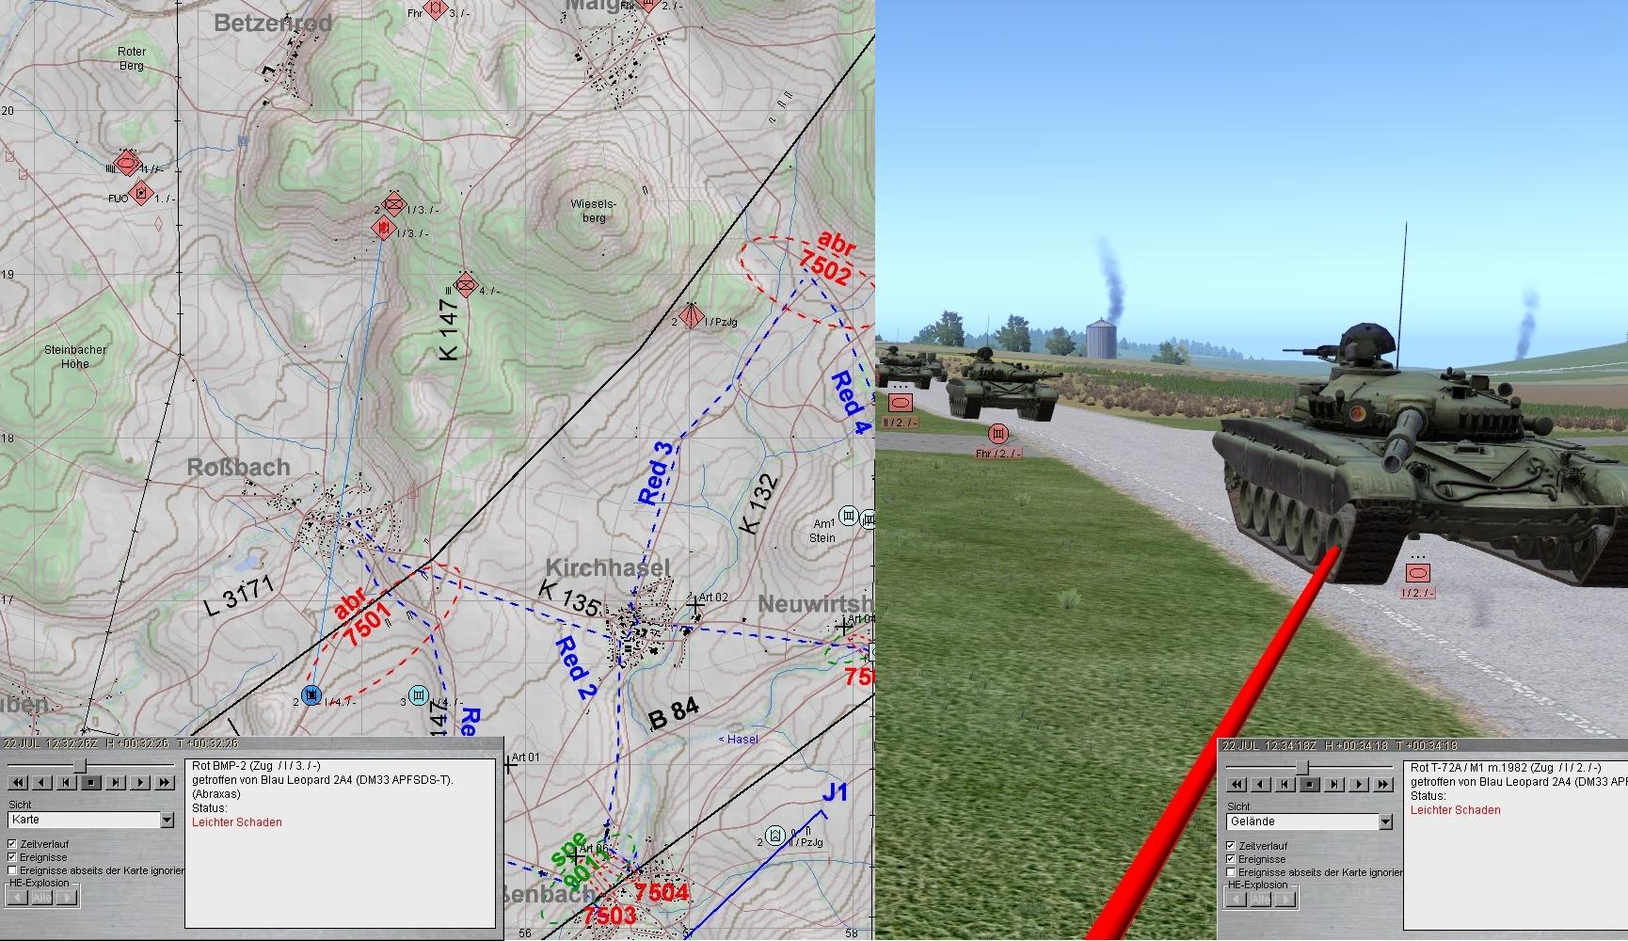Click the timeline slider handle in Gelände panel
Screen dimensions: 1628x941
[1302, 768]
